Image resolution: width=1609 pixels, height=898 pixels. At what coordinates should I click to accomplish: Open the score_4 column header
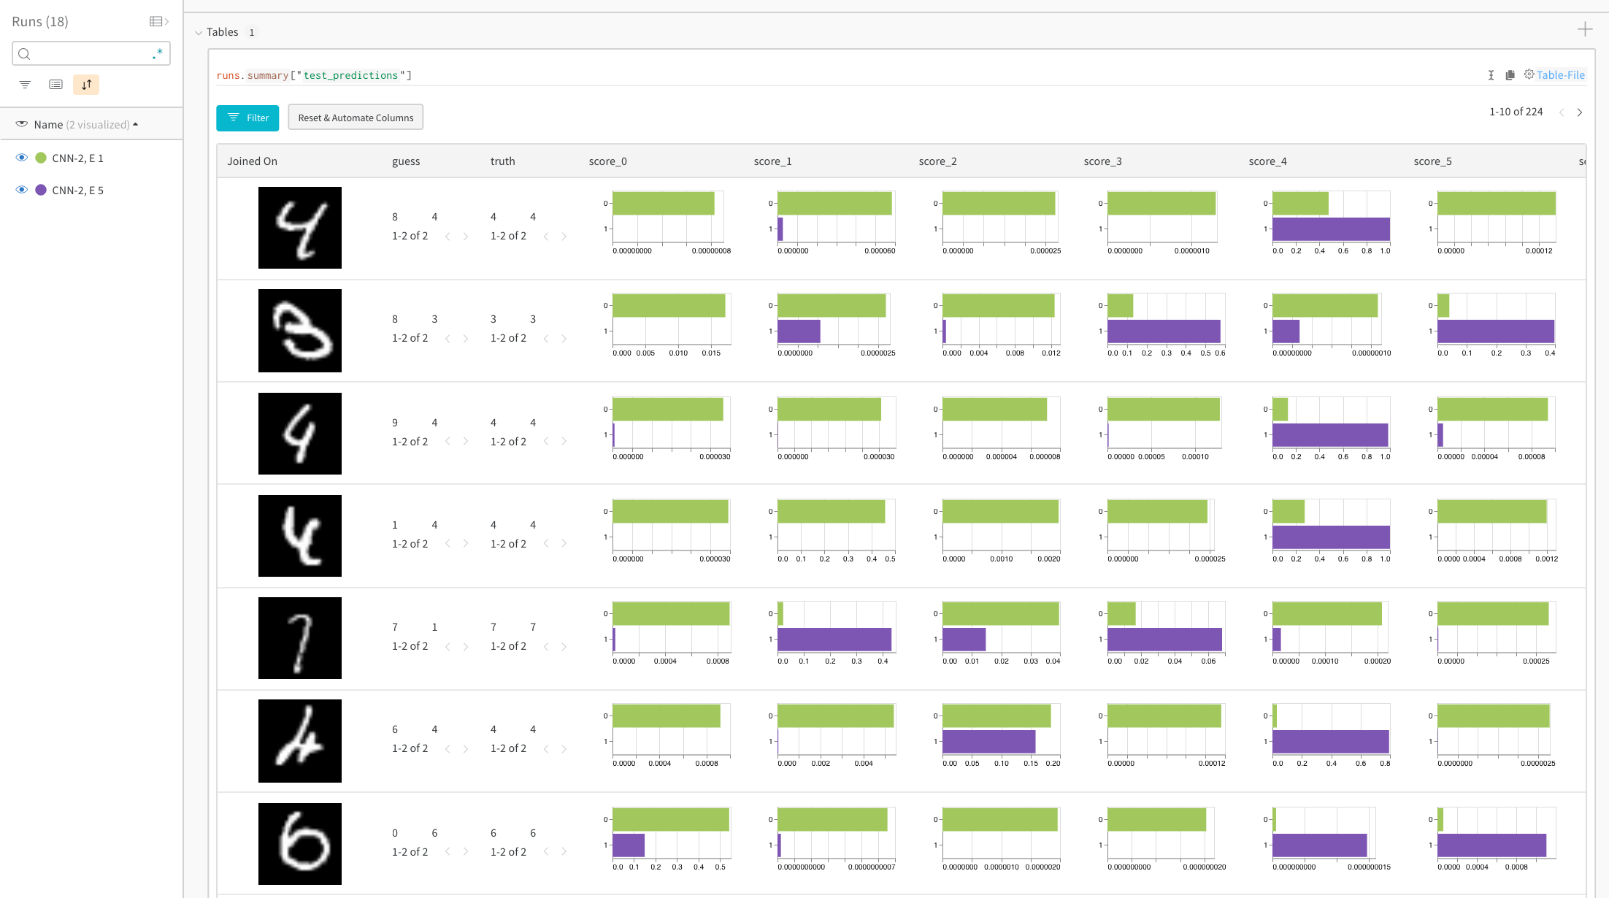point(1267,161)
